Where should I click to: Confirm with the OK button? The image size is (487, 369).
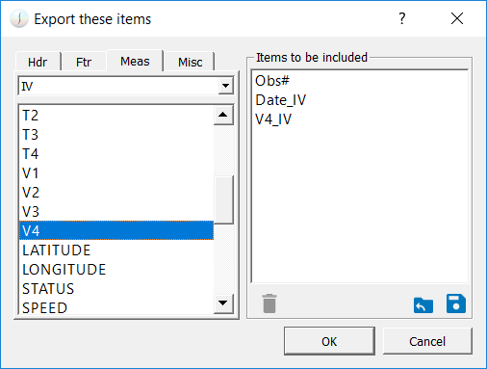coord(329,341)
